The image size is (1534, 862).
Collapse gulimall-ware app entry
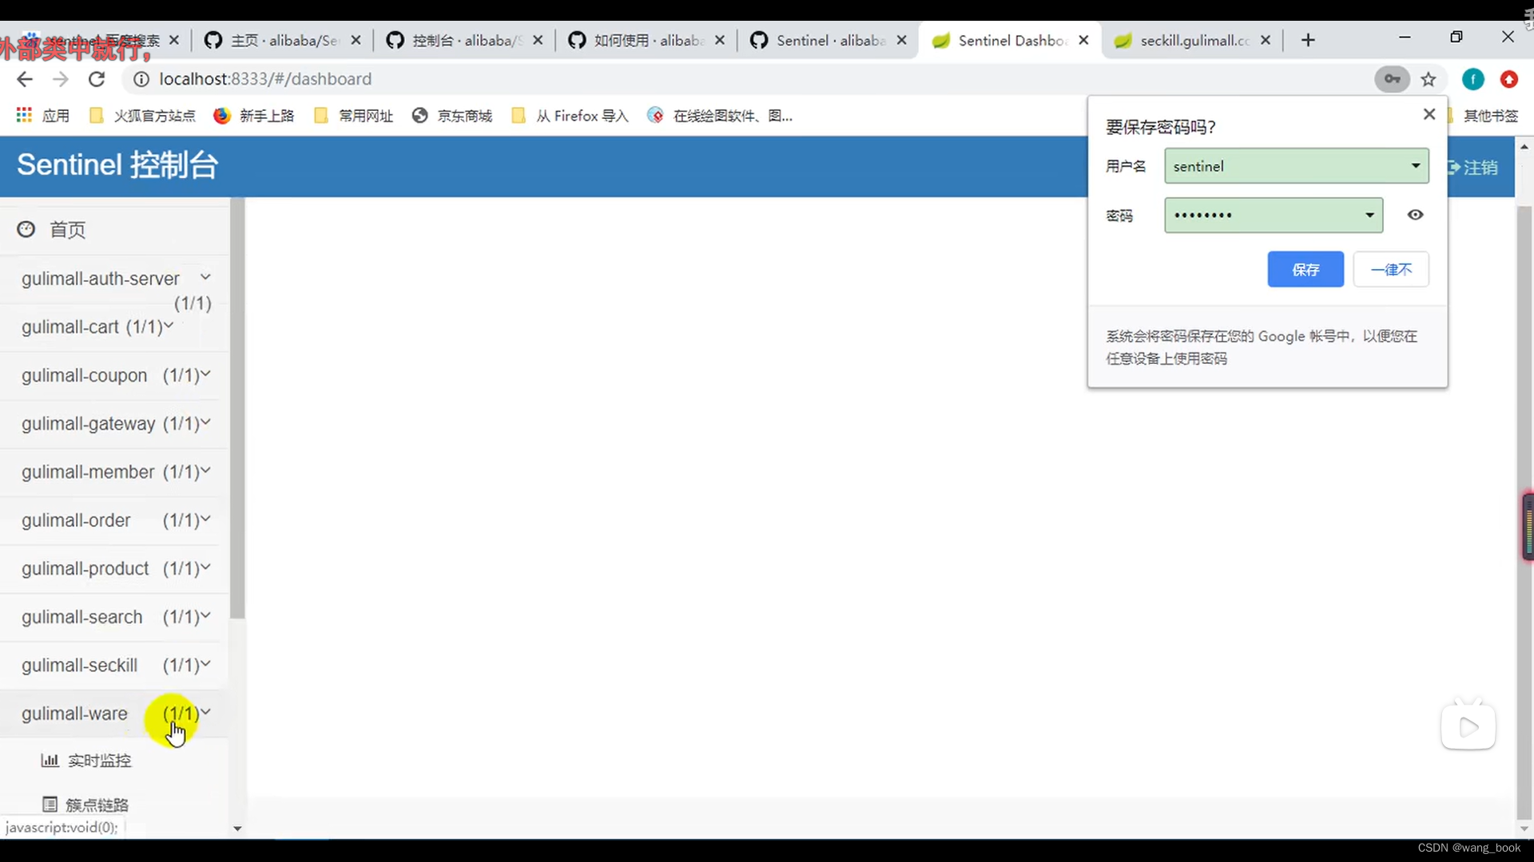coord(114,714)
